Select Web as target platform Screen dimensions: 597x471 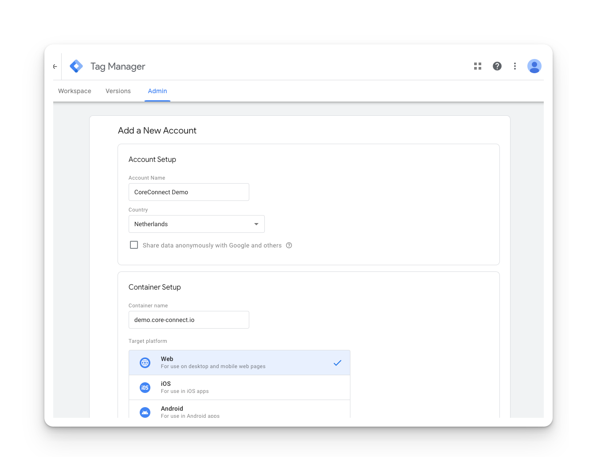[240, 363]
